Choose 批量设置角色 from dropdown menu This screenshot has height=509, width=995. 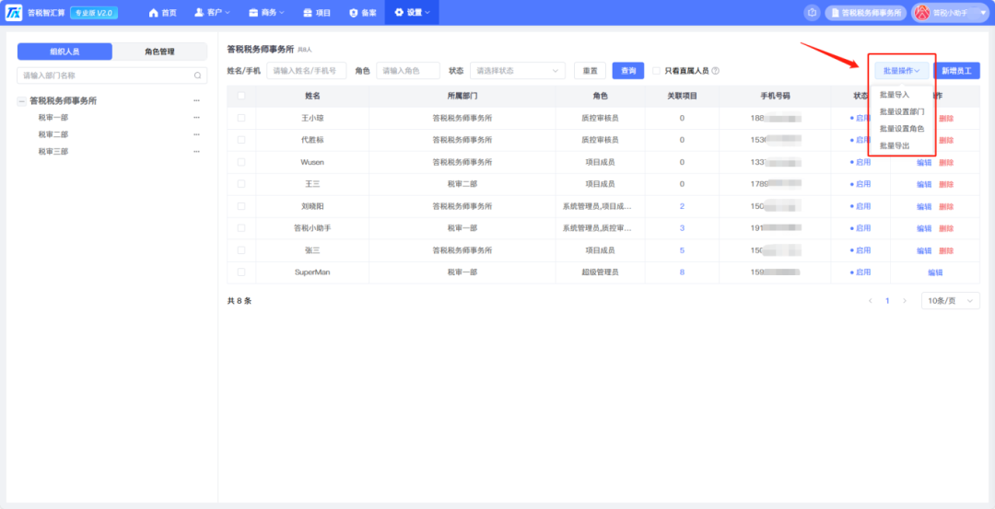[902, 129]
